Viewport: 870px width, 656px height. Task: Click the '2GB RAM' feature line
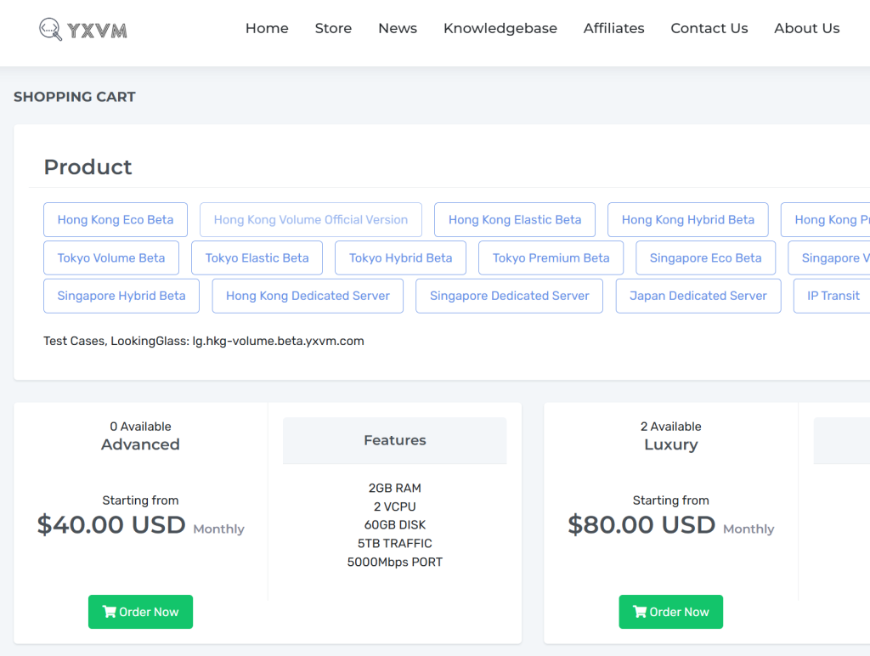[x=395, y=488]
